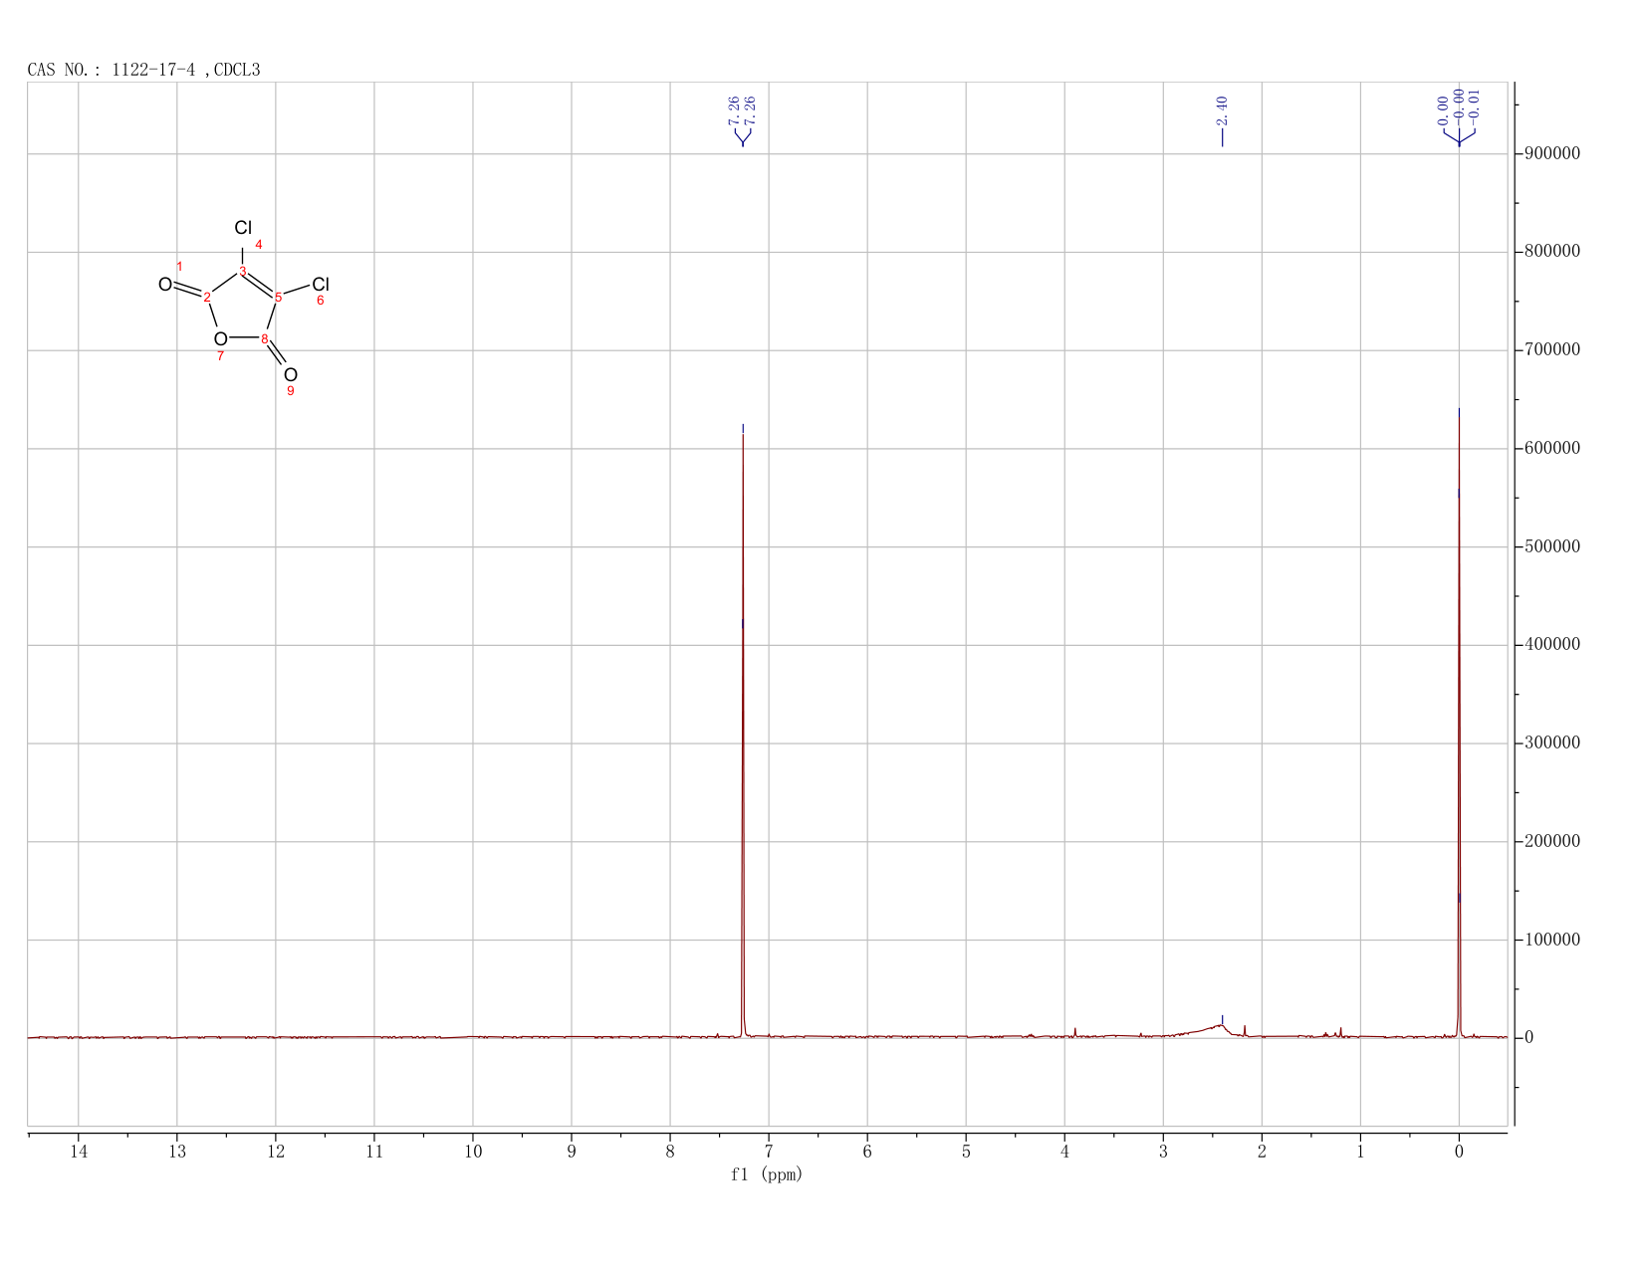The image size is (1643, 1269).
Task: Click the broad hump peak near 2.40 ppm
Action: 1217,1028
